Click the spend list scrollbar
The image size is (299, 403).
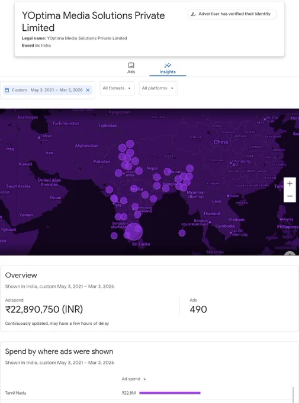tap(293, 395)
